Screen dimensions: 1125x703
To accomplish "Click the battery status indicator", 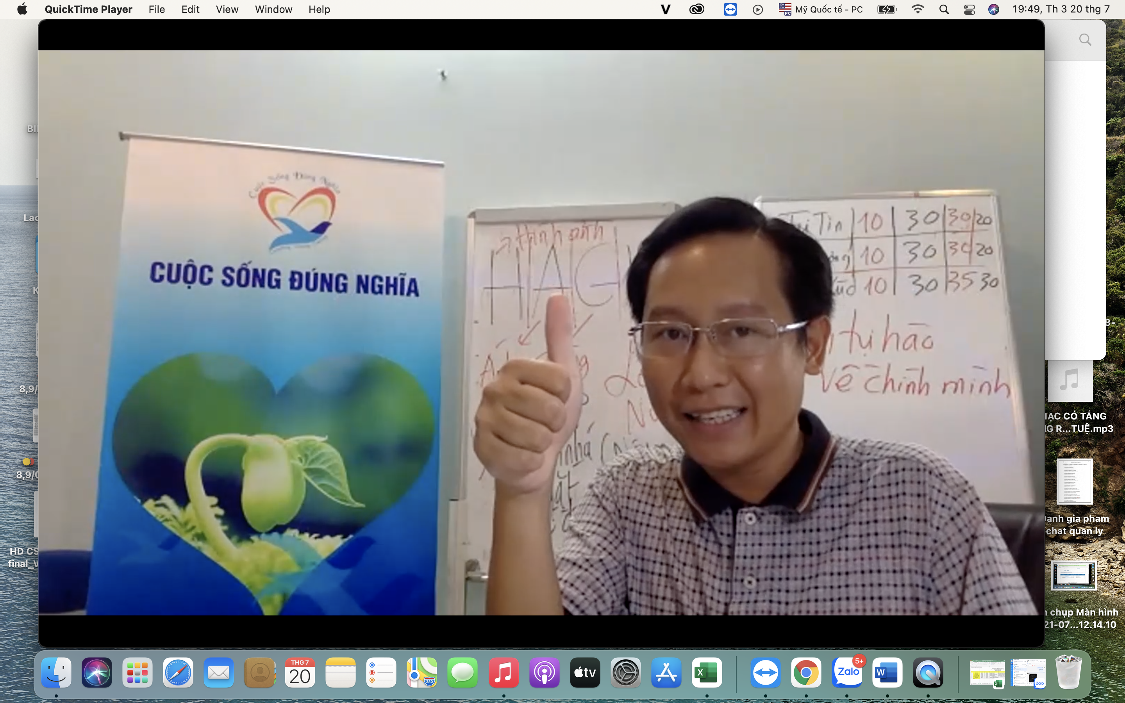I will click(886, 9).
